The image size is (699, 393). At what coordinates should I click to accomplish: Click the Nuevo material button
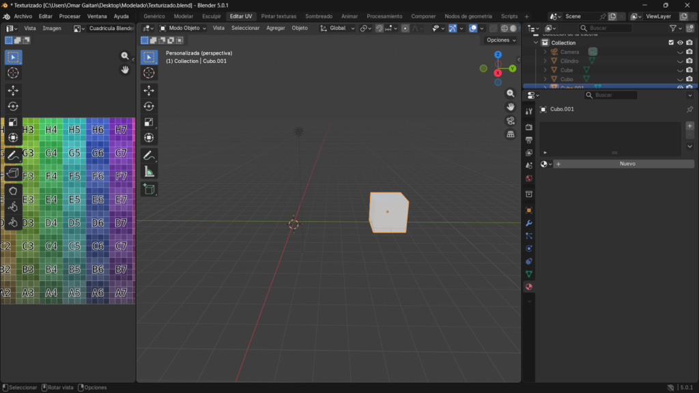tap(627, 164)
